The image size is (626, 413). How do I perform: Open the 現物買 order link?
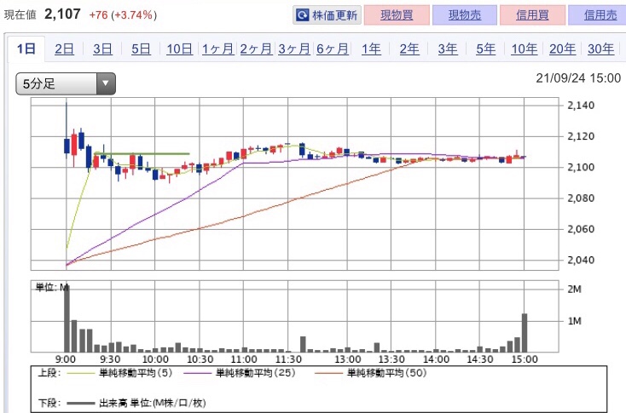coord(397,15)
